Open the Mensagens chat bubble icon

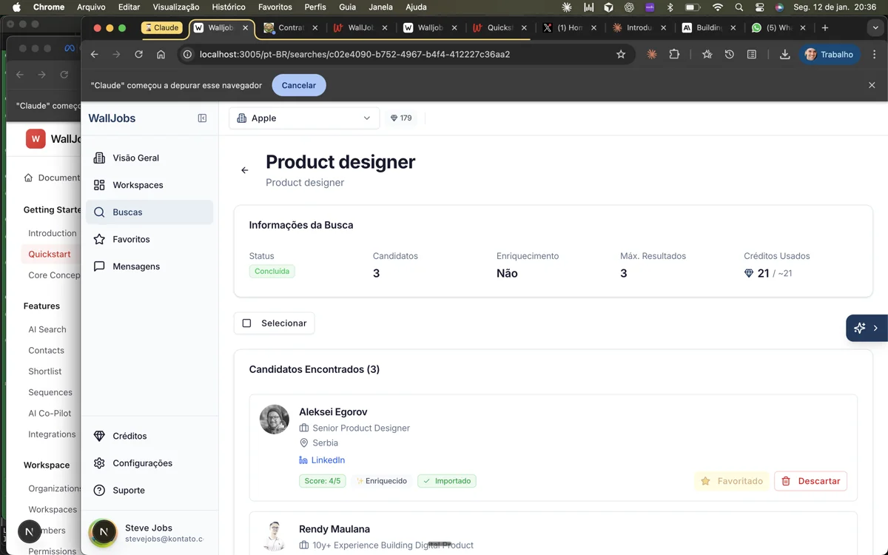click(x=99, y=266)
